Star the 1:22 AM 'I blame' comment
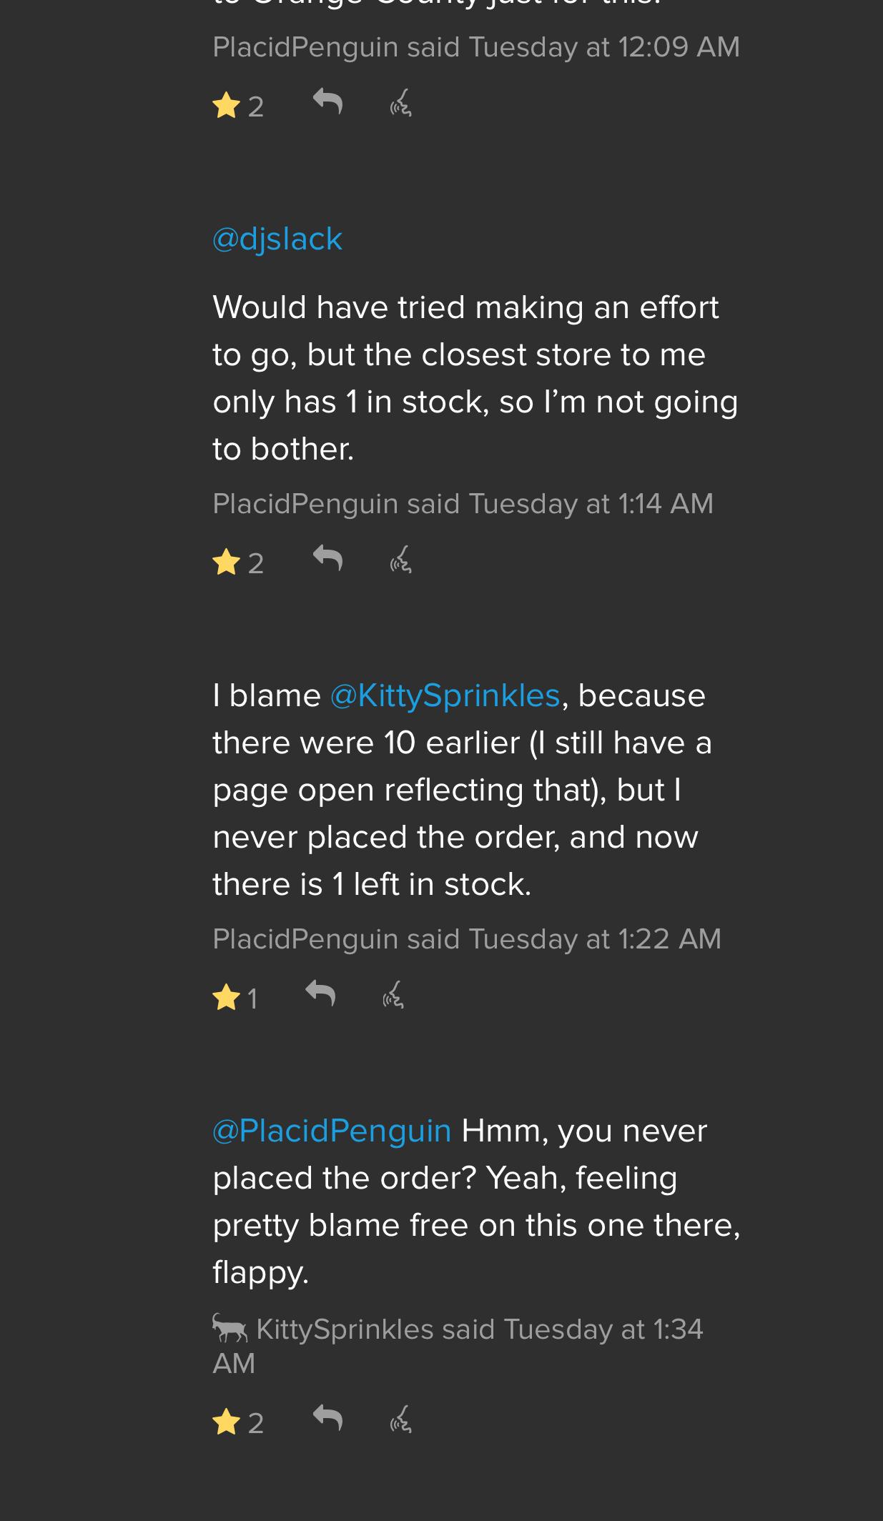 point(227,998)
